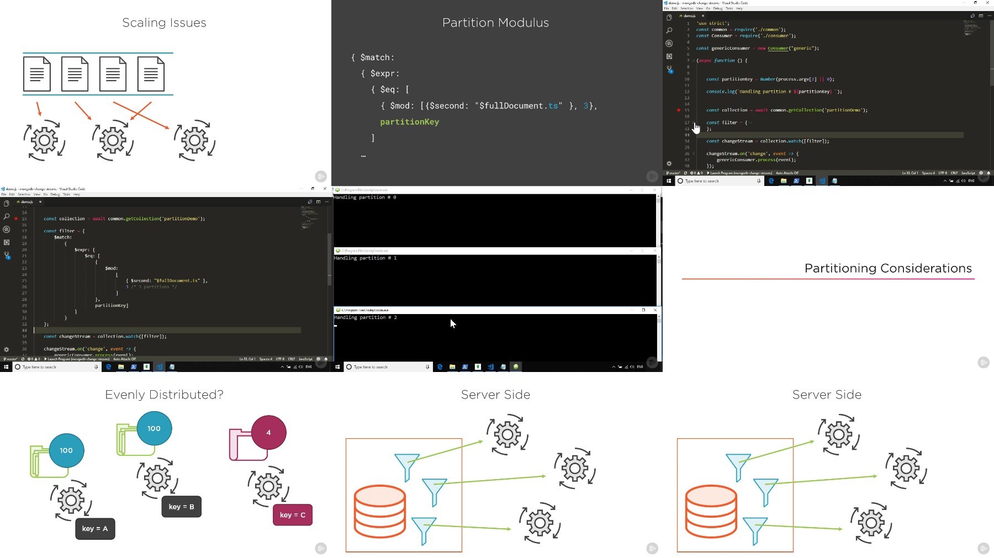Screen dimensions: 994x558
Task: Toggle line 15 breakpoint in $match VS Code window
Action: 16,219
